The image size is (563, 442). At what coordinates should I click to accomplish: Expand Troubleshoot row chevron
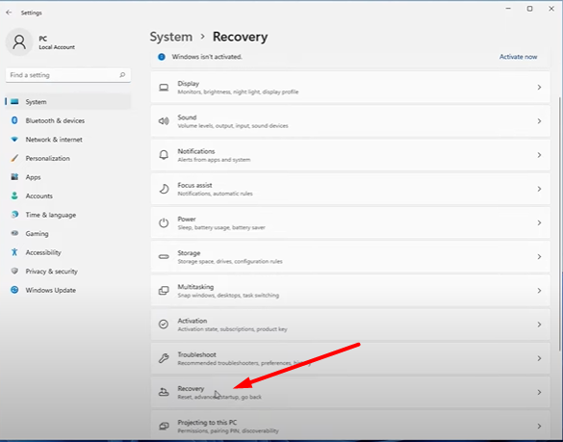(x=539, y=358)
